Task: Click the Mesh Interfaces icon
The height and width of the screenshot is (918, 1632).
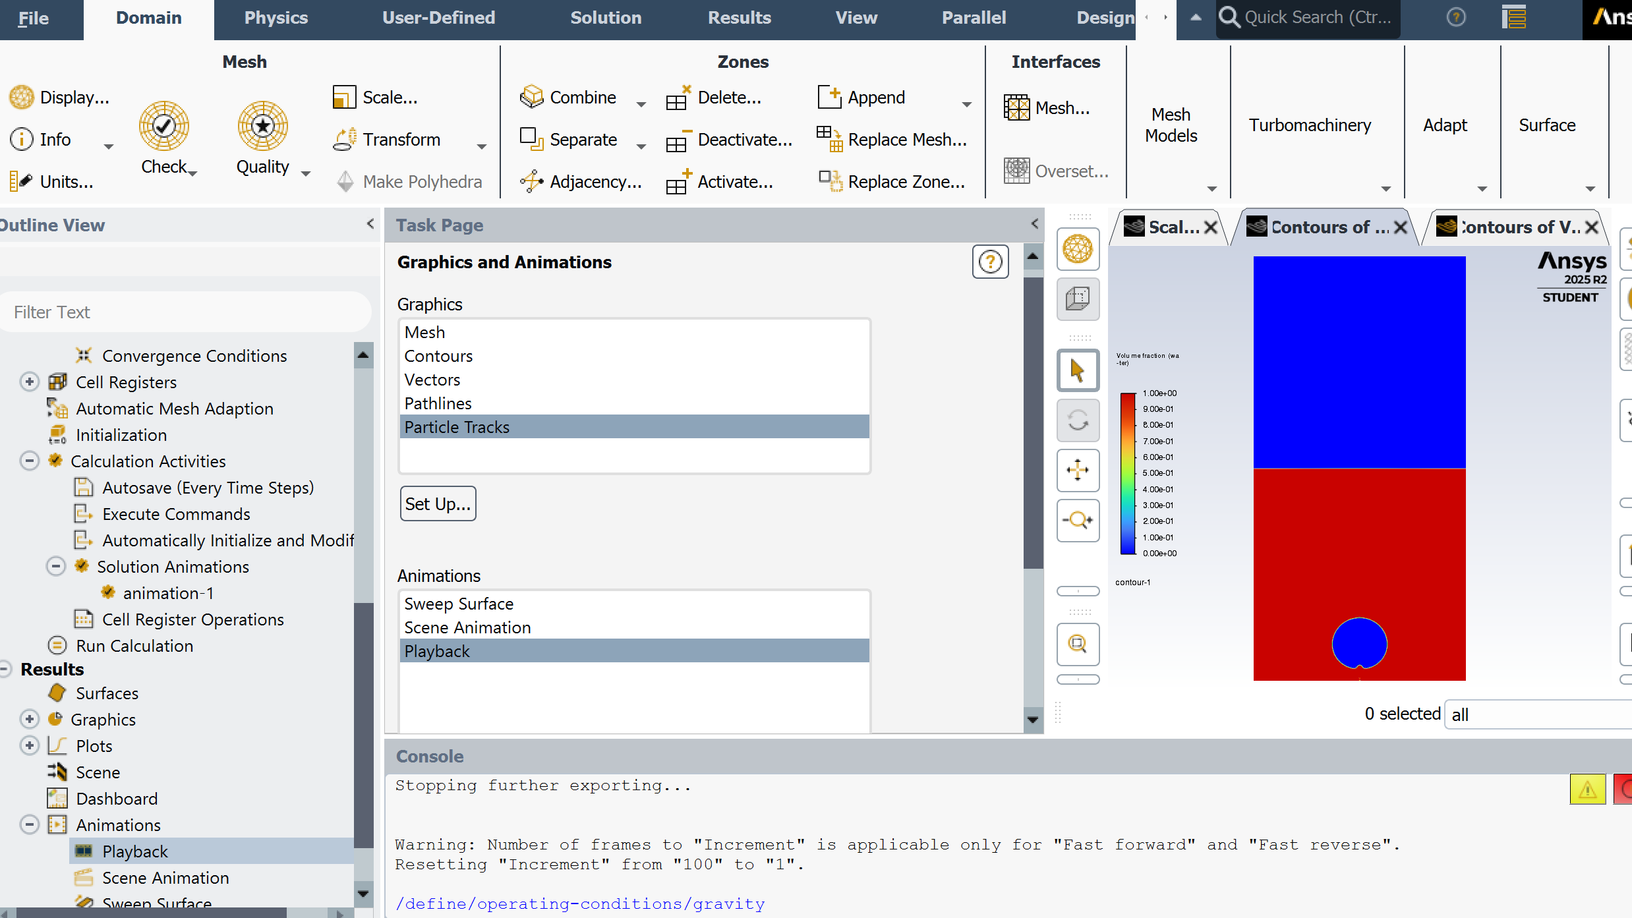Action: (x=1017, y=107)
